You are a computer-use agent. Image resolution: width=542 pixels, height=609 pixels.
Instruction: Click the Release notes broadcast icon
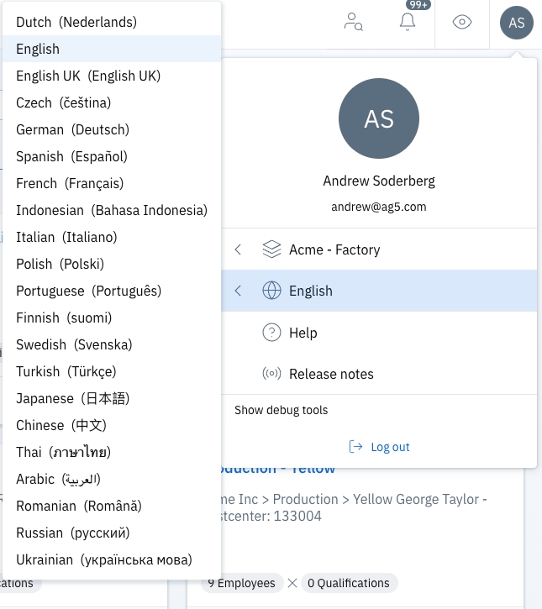271,374
